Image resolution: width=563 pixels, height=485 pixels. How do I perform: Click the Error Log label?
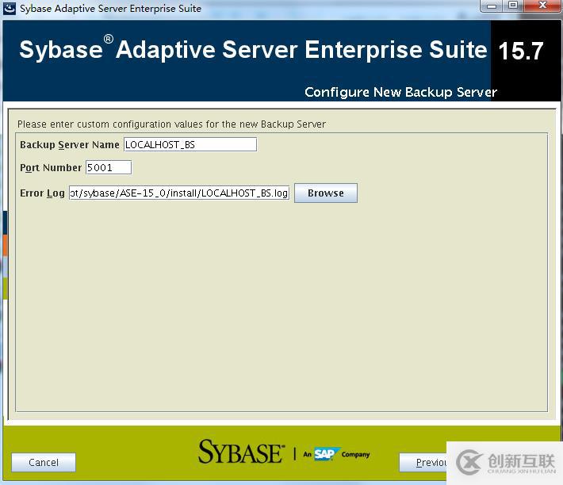coord(42,193)
